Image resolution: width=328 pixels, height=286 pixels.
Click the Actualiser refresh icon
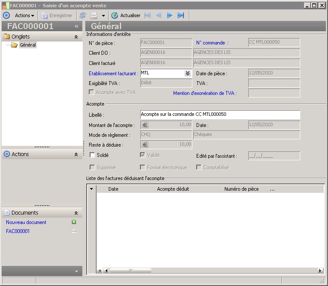click(114, 15)
